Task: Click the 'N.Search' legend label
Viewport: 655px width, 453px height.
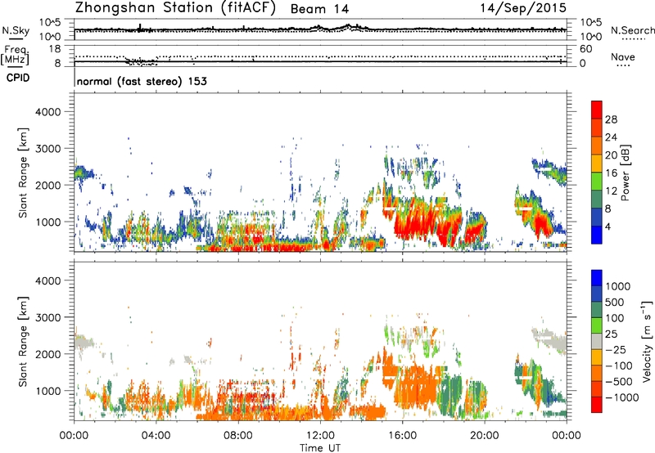Action: [632, 30]
